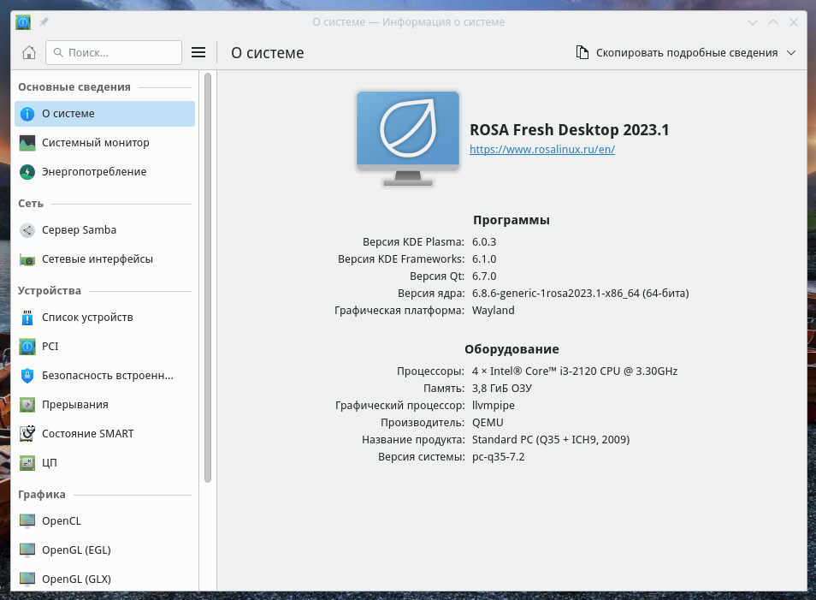Expand the copy details dropdown arrow
This screenshot has width=816, height=600.
click(x=791, y=52)
